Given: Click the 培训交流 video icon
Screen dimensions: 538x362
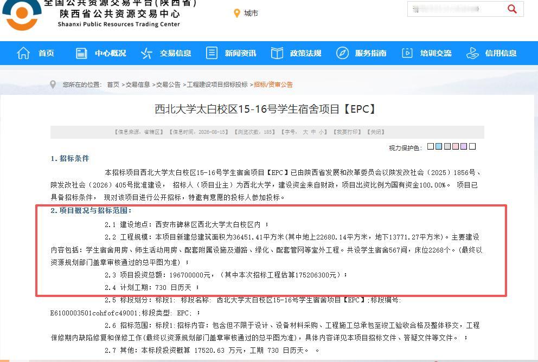Looking at the screenshot, I should [x=407, y=53].
